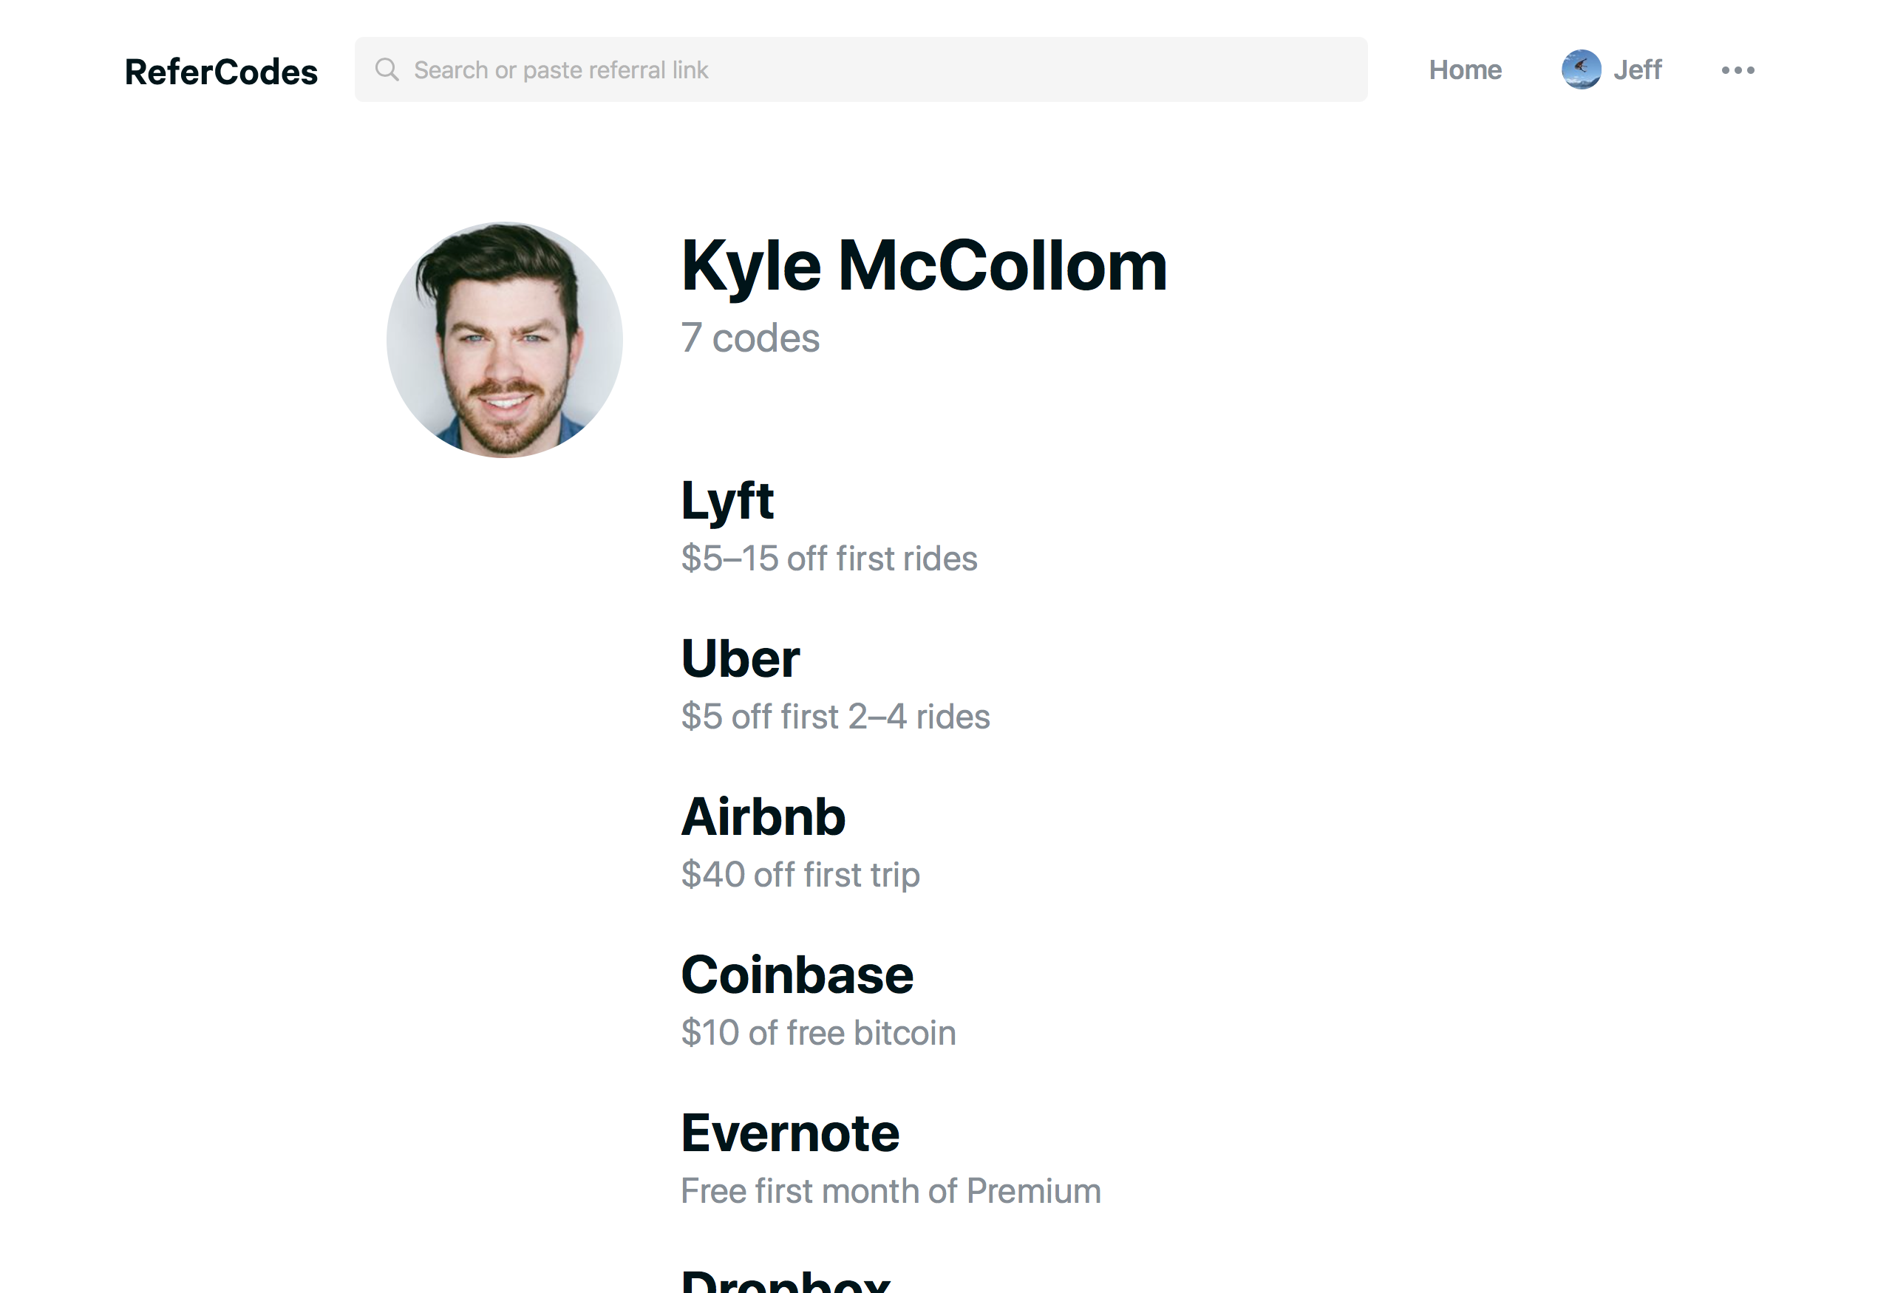Click the search magnifier icon
Image resolution: width=1892 pixels, height=1293 pixels.
[387, 70]
